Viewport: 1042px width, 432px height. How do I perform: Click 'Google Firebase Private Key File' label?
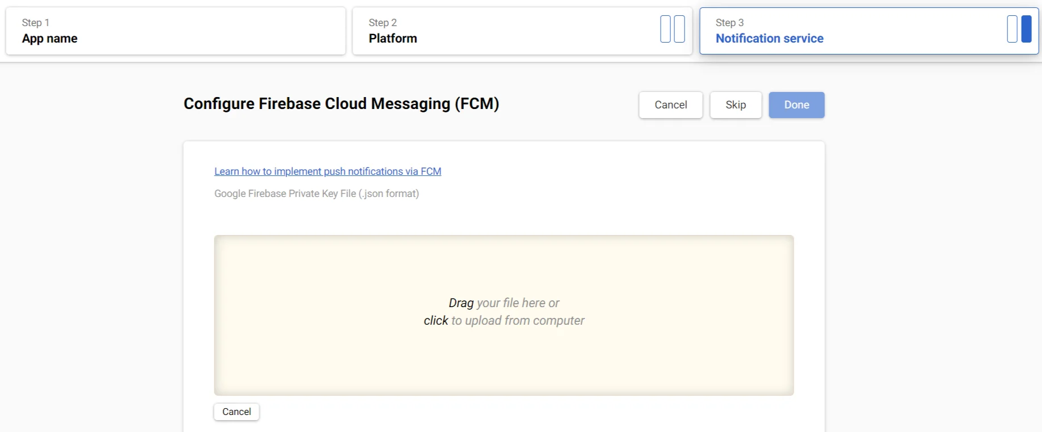pos(317,194)
